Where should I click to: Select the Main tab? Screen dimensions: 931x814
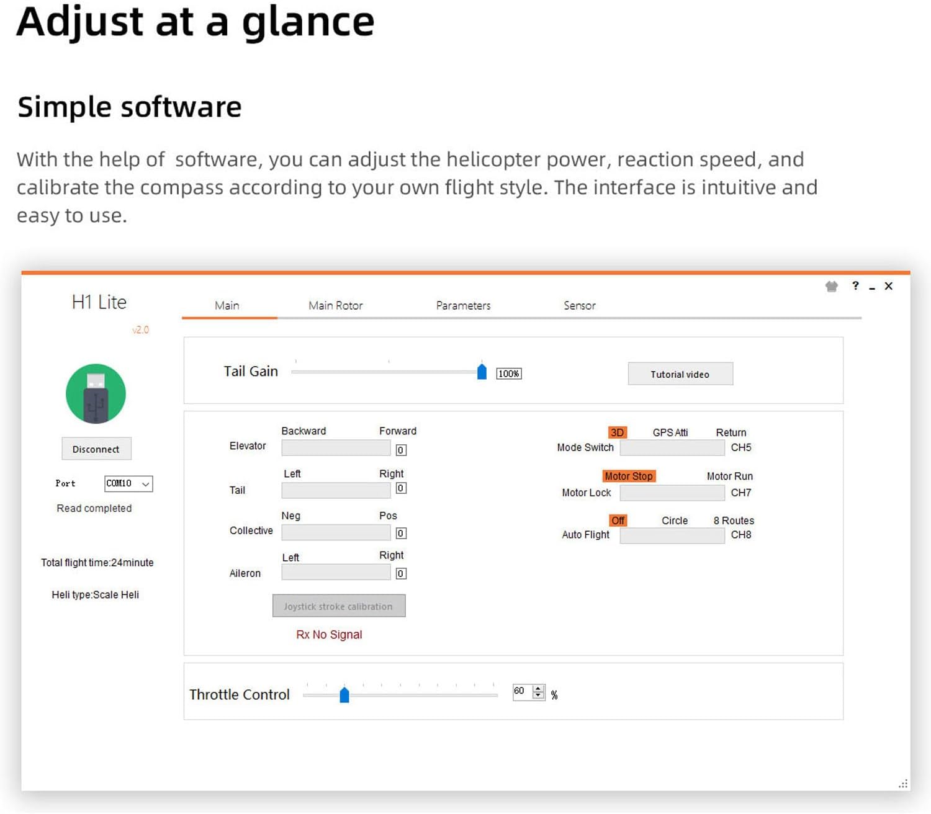[227, 305]
